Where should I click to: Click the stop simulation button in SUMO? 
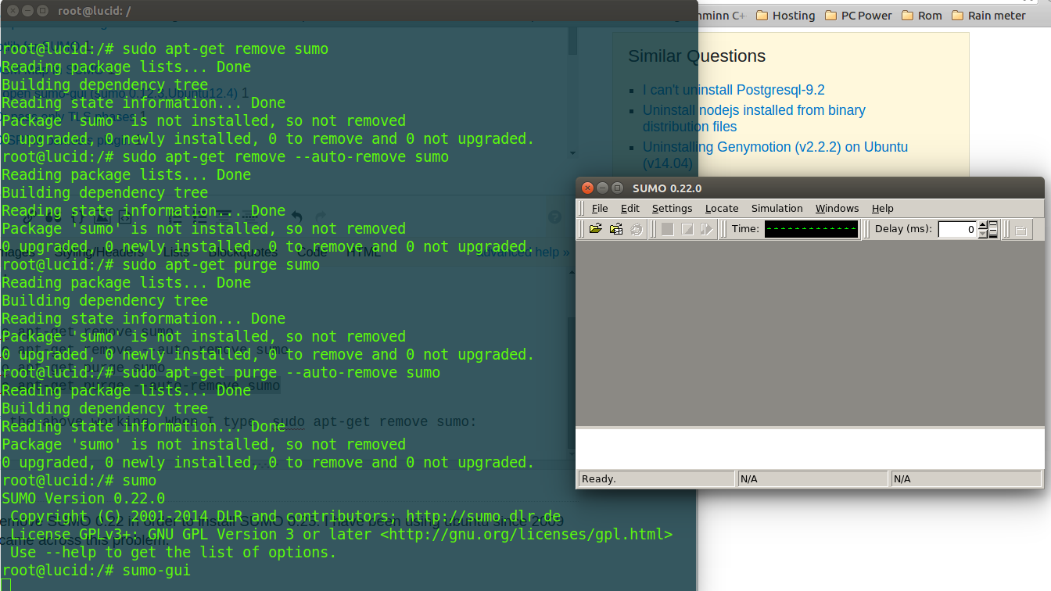tap(687, 229)
